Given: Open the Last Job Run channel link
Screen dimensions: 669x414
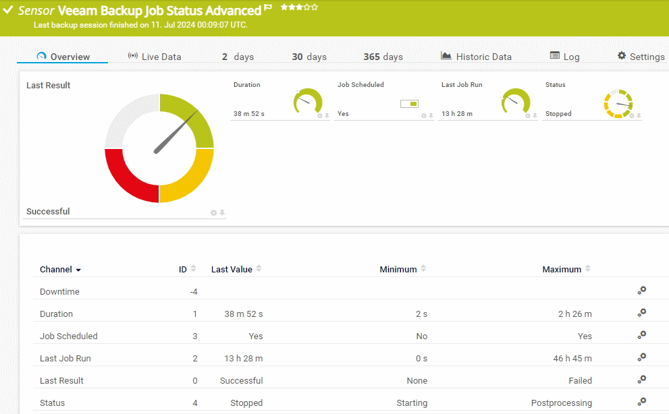Looking at the screenshot, I should coord(65,358).
